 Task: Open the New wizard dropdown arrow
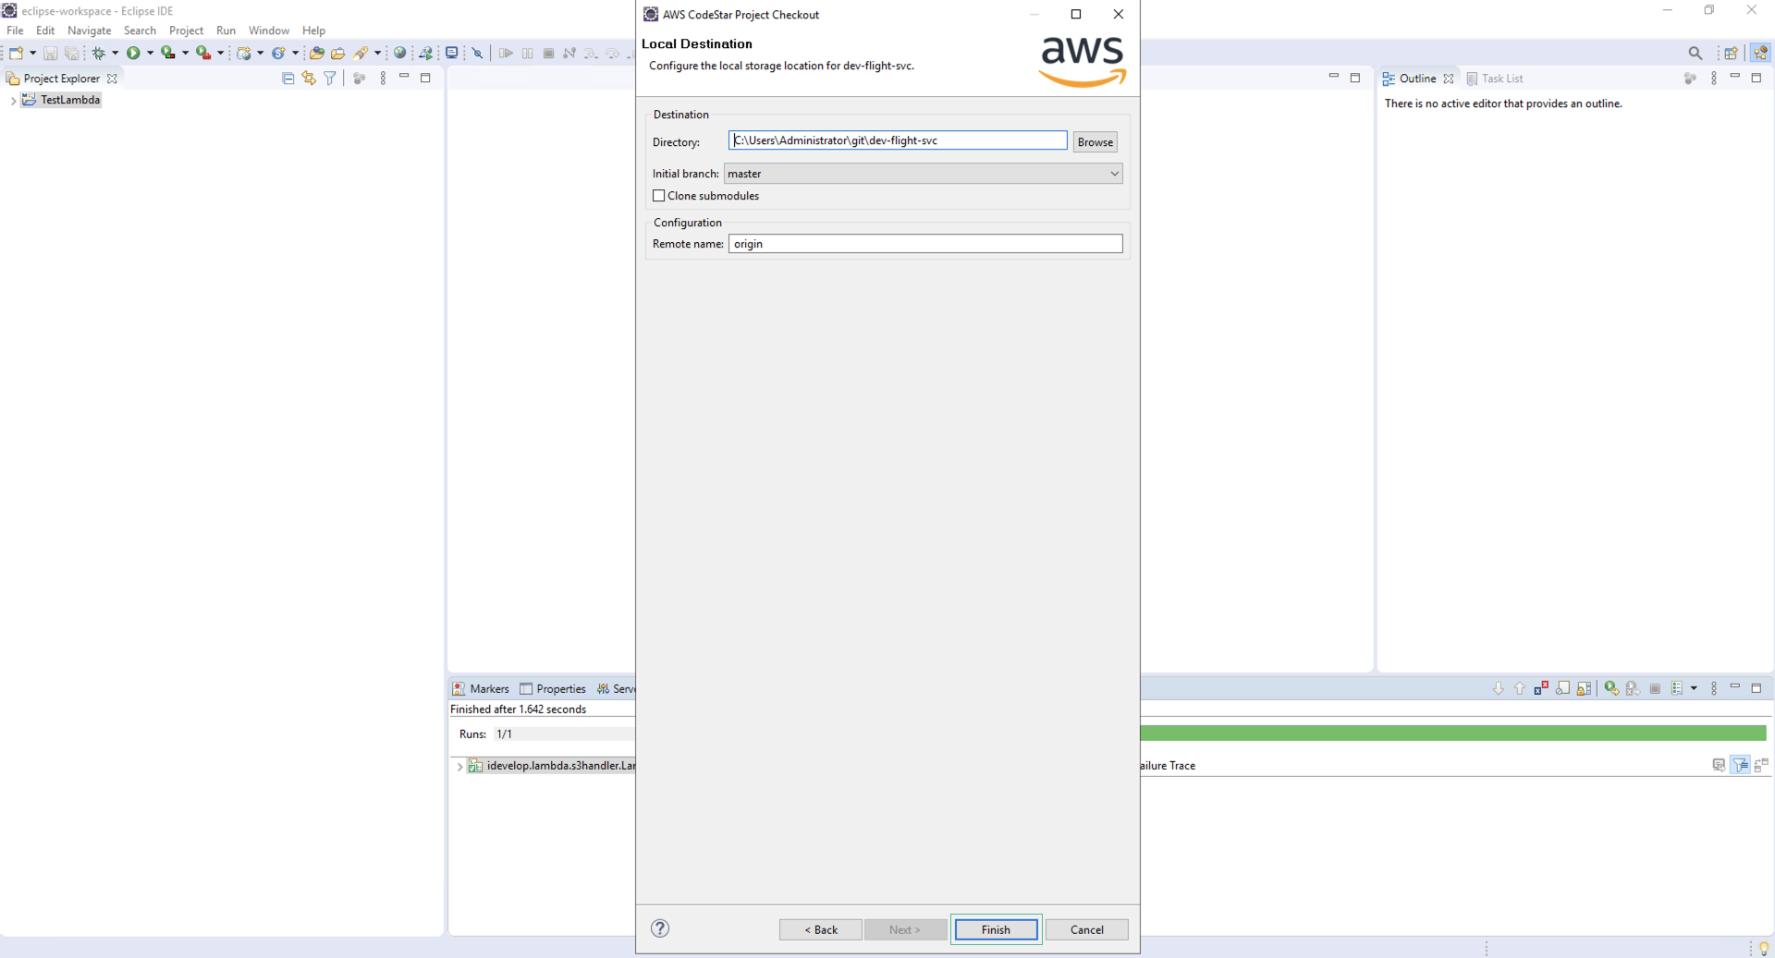point(32,53)
